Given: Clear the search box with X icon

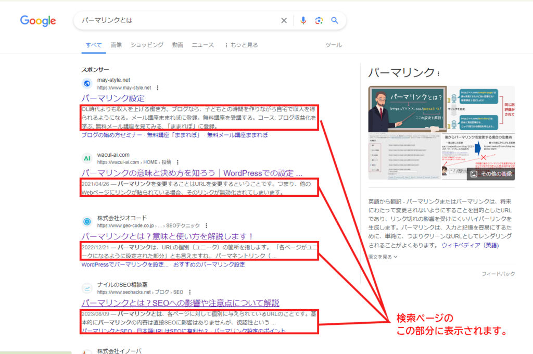Looking at the screenshot, I should tap(284, 21).
